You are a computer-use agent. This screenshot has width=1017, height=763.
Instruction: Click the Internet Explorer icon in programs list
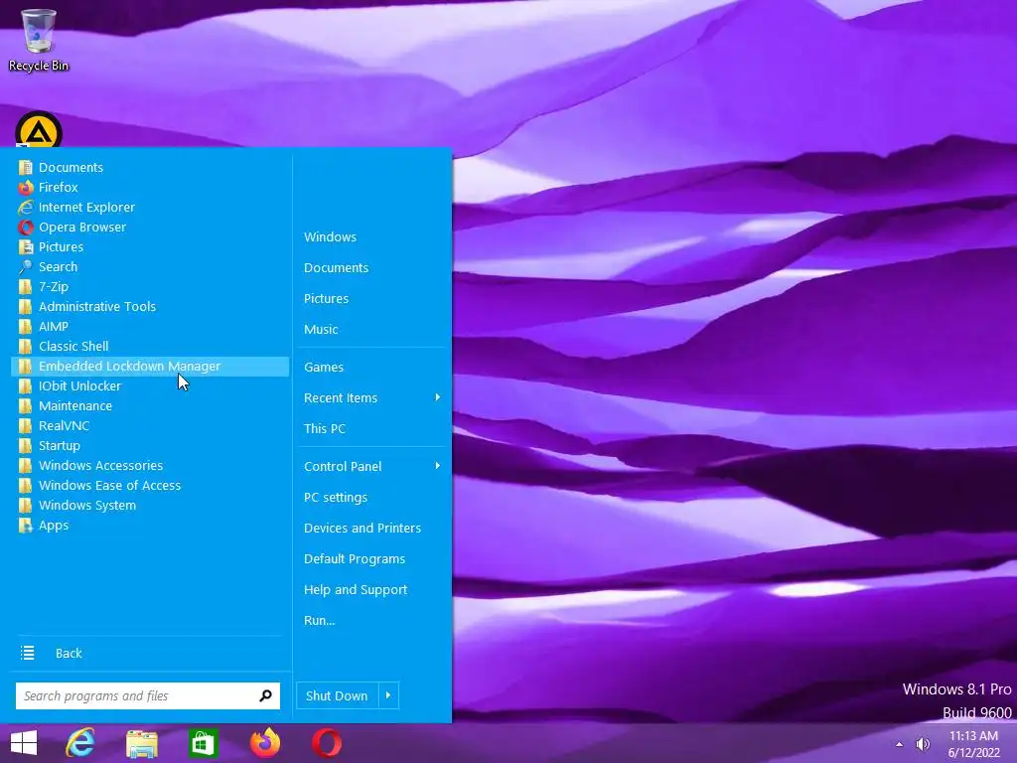(x=25, y=208)
